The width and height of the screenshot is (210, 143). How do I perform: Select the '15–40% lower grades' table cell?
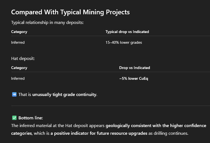pyautogui.click(x=124, y=42)
